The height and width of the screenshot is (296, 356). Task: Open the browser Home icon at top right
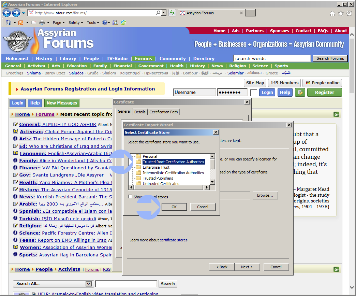pyautogui.click(x=332, y=14)
